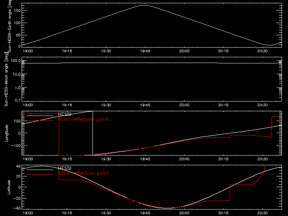The width and height of the screenshot is (288, 216).
Task: Click the 50 tick on Earth angle axis
Action: [x=18, y=35]
